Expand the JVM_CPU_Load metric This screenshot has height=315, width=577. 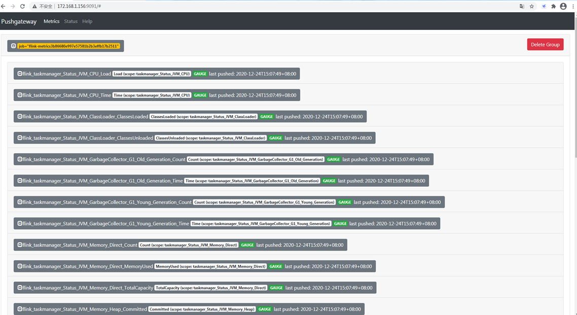(20, 74)
